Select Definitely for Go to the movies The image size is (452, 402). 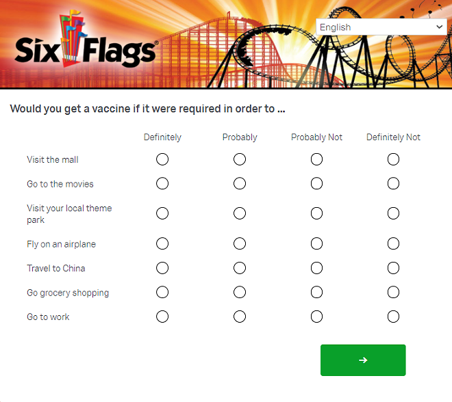(x=162, y=183)
